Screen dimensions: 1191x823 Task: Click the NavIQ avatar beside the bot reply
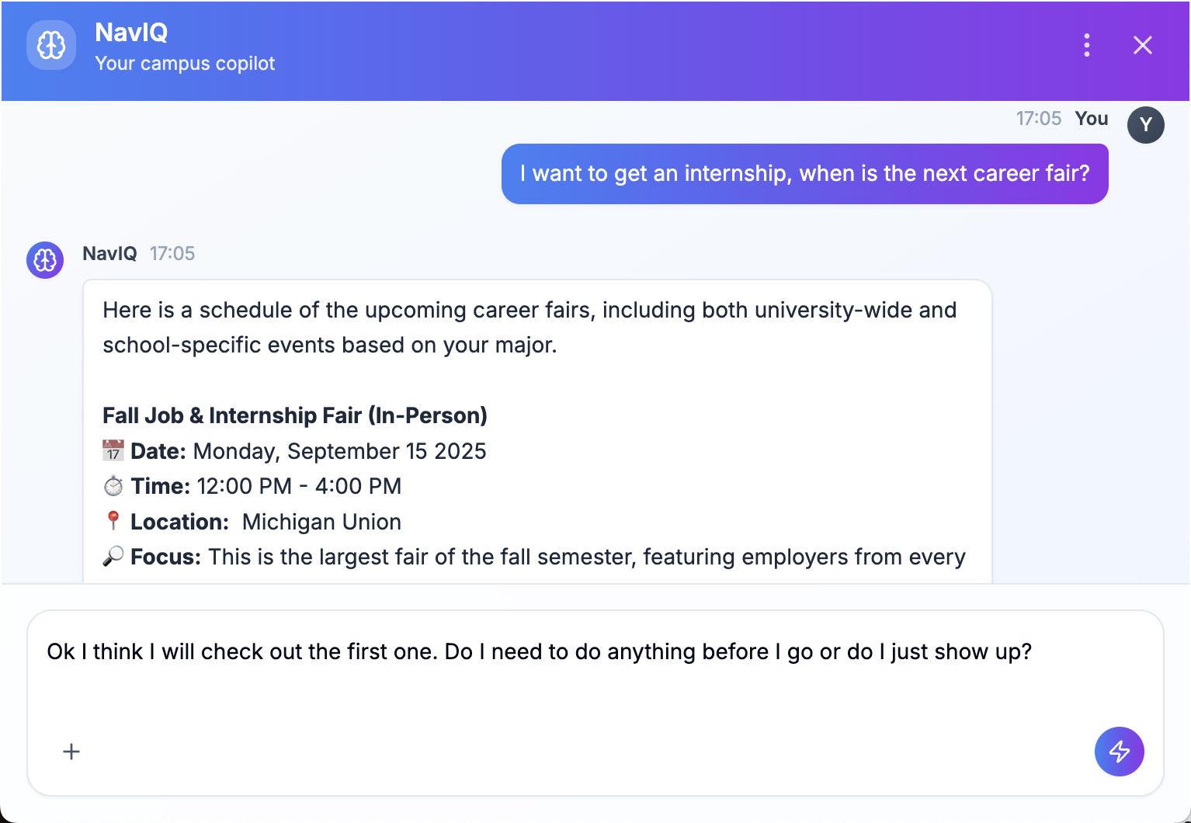[44, 260]
